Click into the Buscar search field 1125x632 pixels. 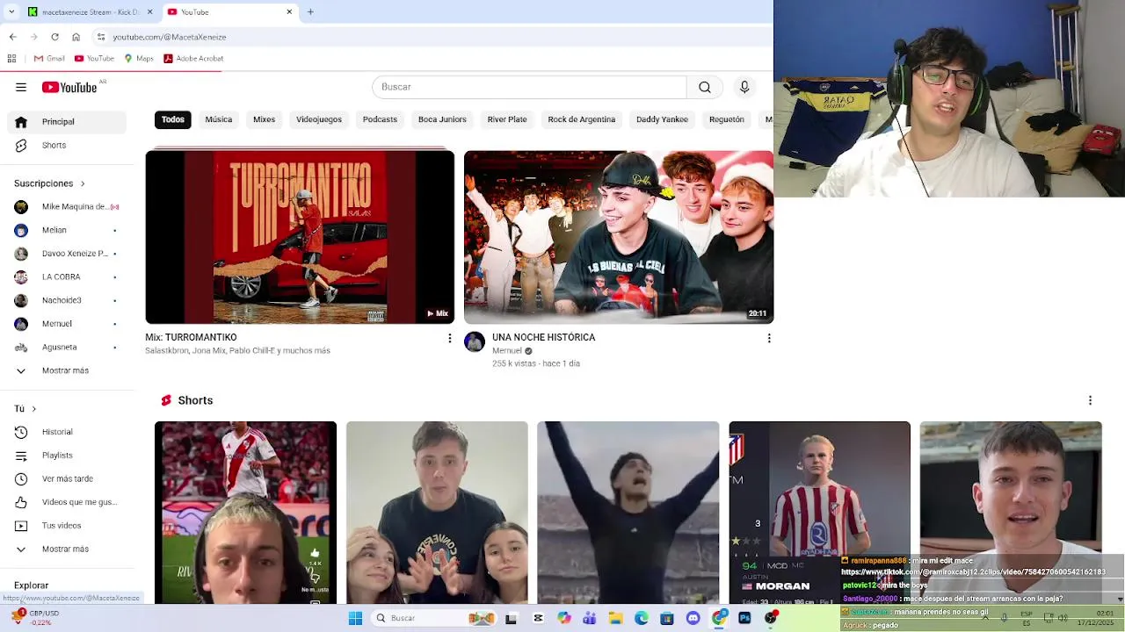click(x=529, y=87)
